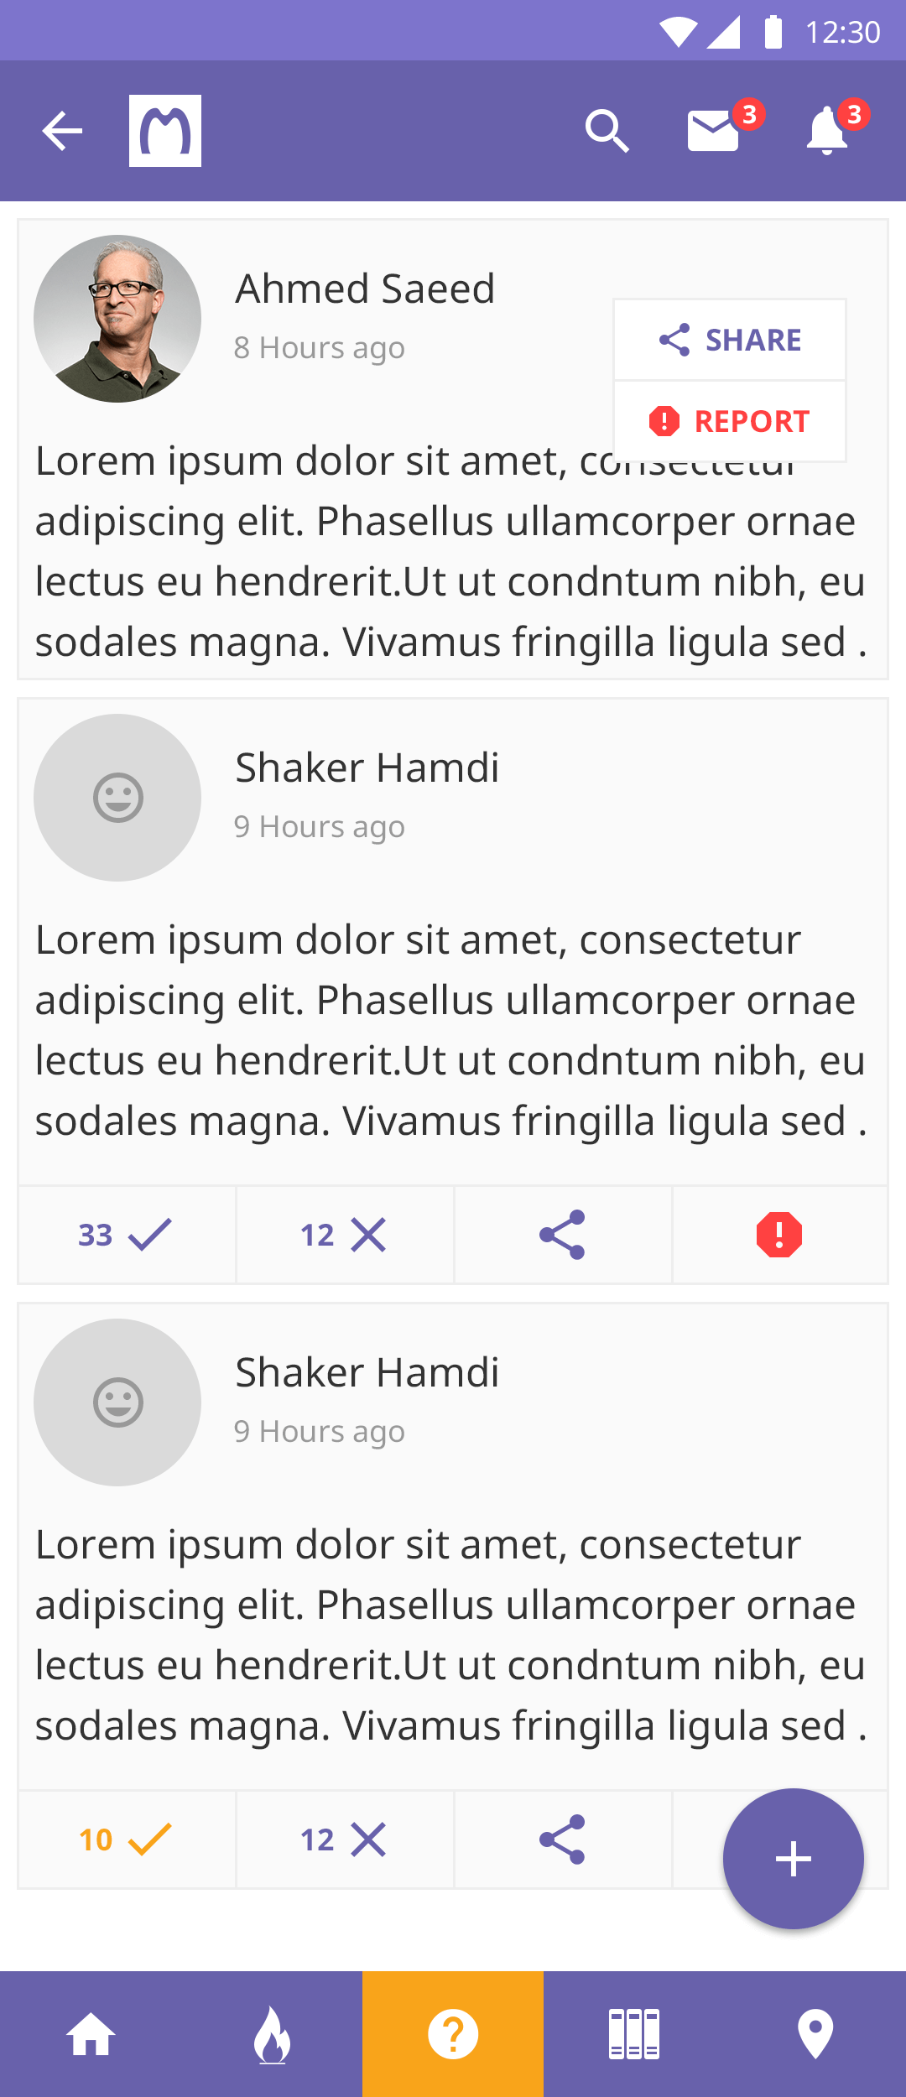
Task: Open Shaker Hamdi's name on second post
Action: click(x=367, y=768)
